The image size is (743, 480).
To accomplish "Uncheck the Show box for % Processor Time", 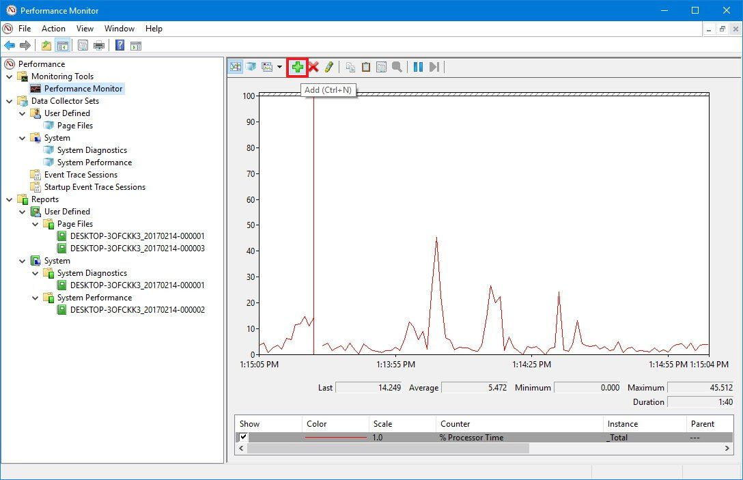I will tap(243, 437).
